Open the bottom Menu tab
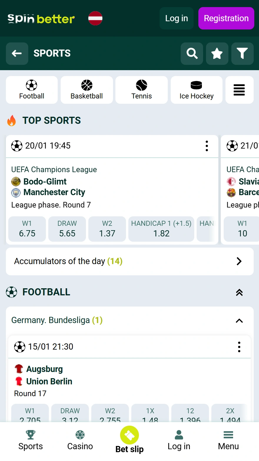This screenshot has height=461, width=259. tap(228, 440)
